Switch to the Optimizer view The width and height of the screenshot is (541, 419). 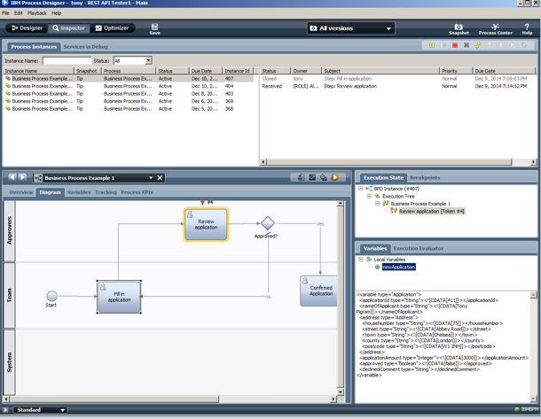112,28
